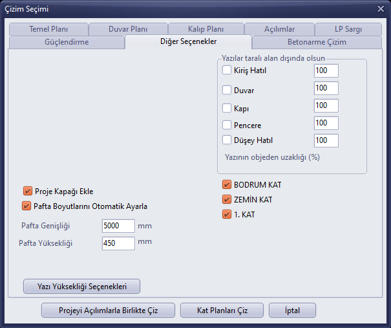Click the Kapı distance value field
This screenshot has height=328, width=391.
coord(326,106)
